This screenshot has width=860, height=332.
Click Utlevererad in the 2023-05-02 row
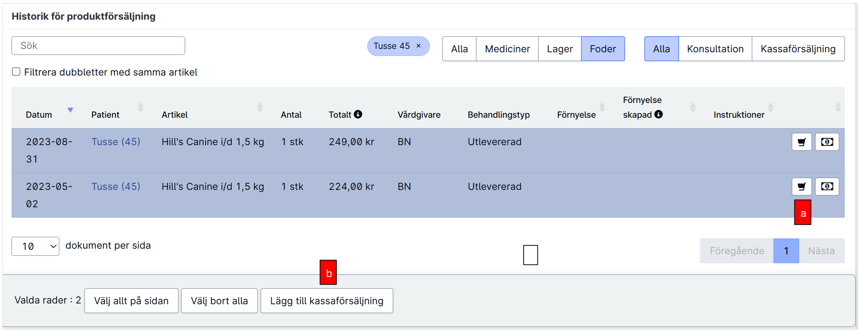pyautogui.click(x=495, y=186)
